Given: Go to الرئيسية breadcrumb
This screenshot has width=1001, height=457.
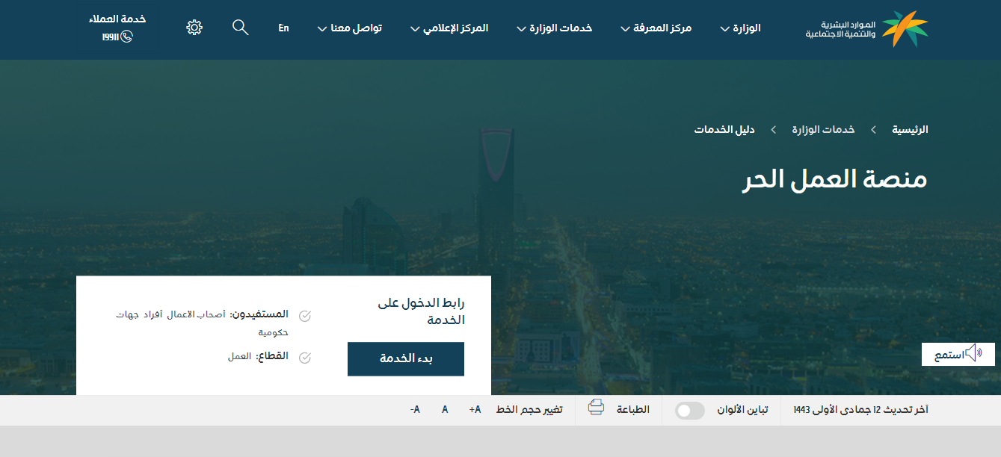Looking at the screenshot, I should pyautogui.click(x=910, y=130).
